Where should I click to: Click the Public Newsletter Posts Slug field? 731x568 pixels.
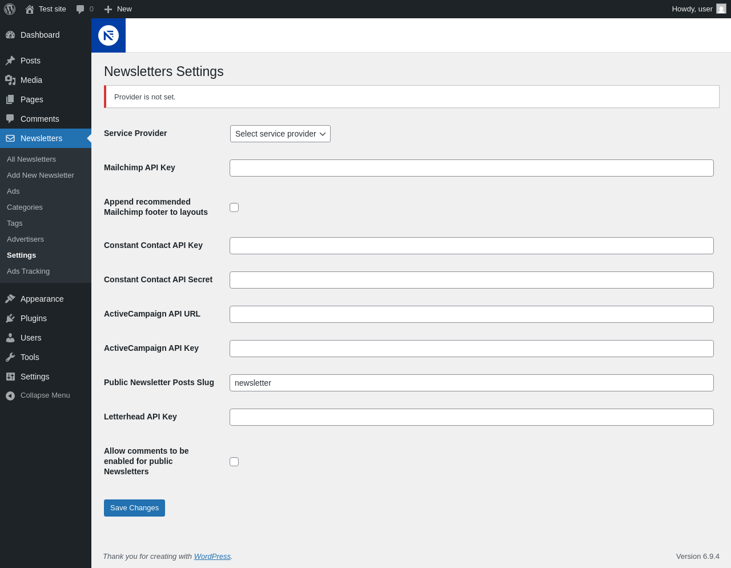[x=472, y=383]
